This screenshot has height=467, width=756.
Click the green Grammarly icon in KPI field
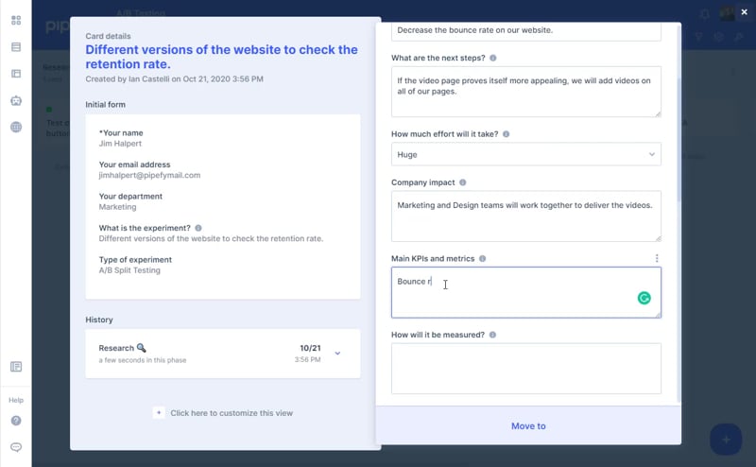pos(644,298)
